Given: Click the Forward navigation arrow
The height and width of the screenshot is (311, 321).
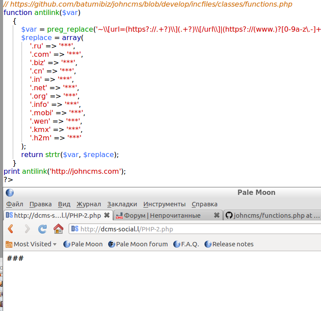Looking at the screenshot, I should [27, 229].
